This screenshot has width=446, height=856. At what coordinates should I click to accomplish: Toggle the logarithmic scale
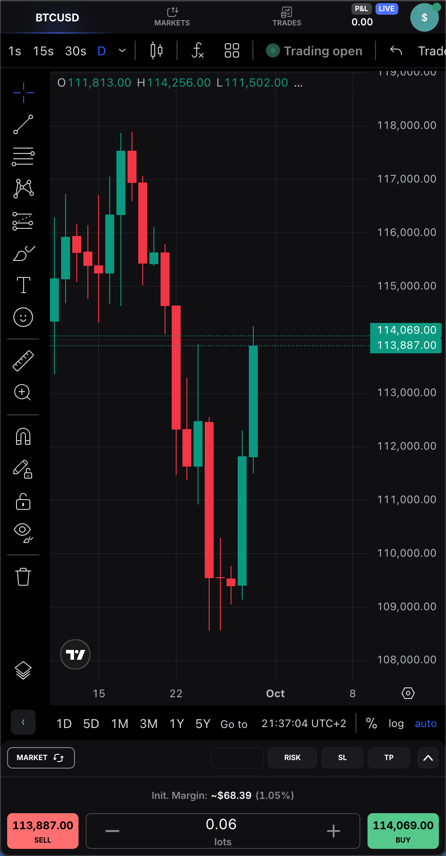(x=396, y=724)
